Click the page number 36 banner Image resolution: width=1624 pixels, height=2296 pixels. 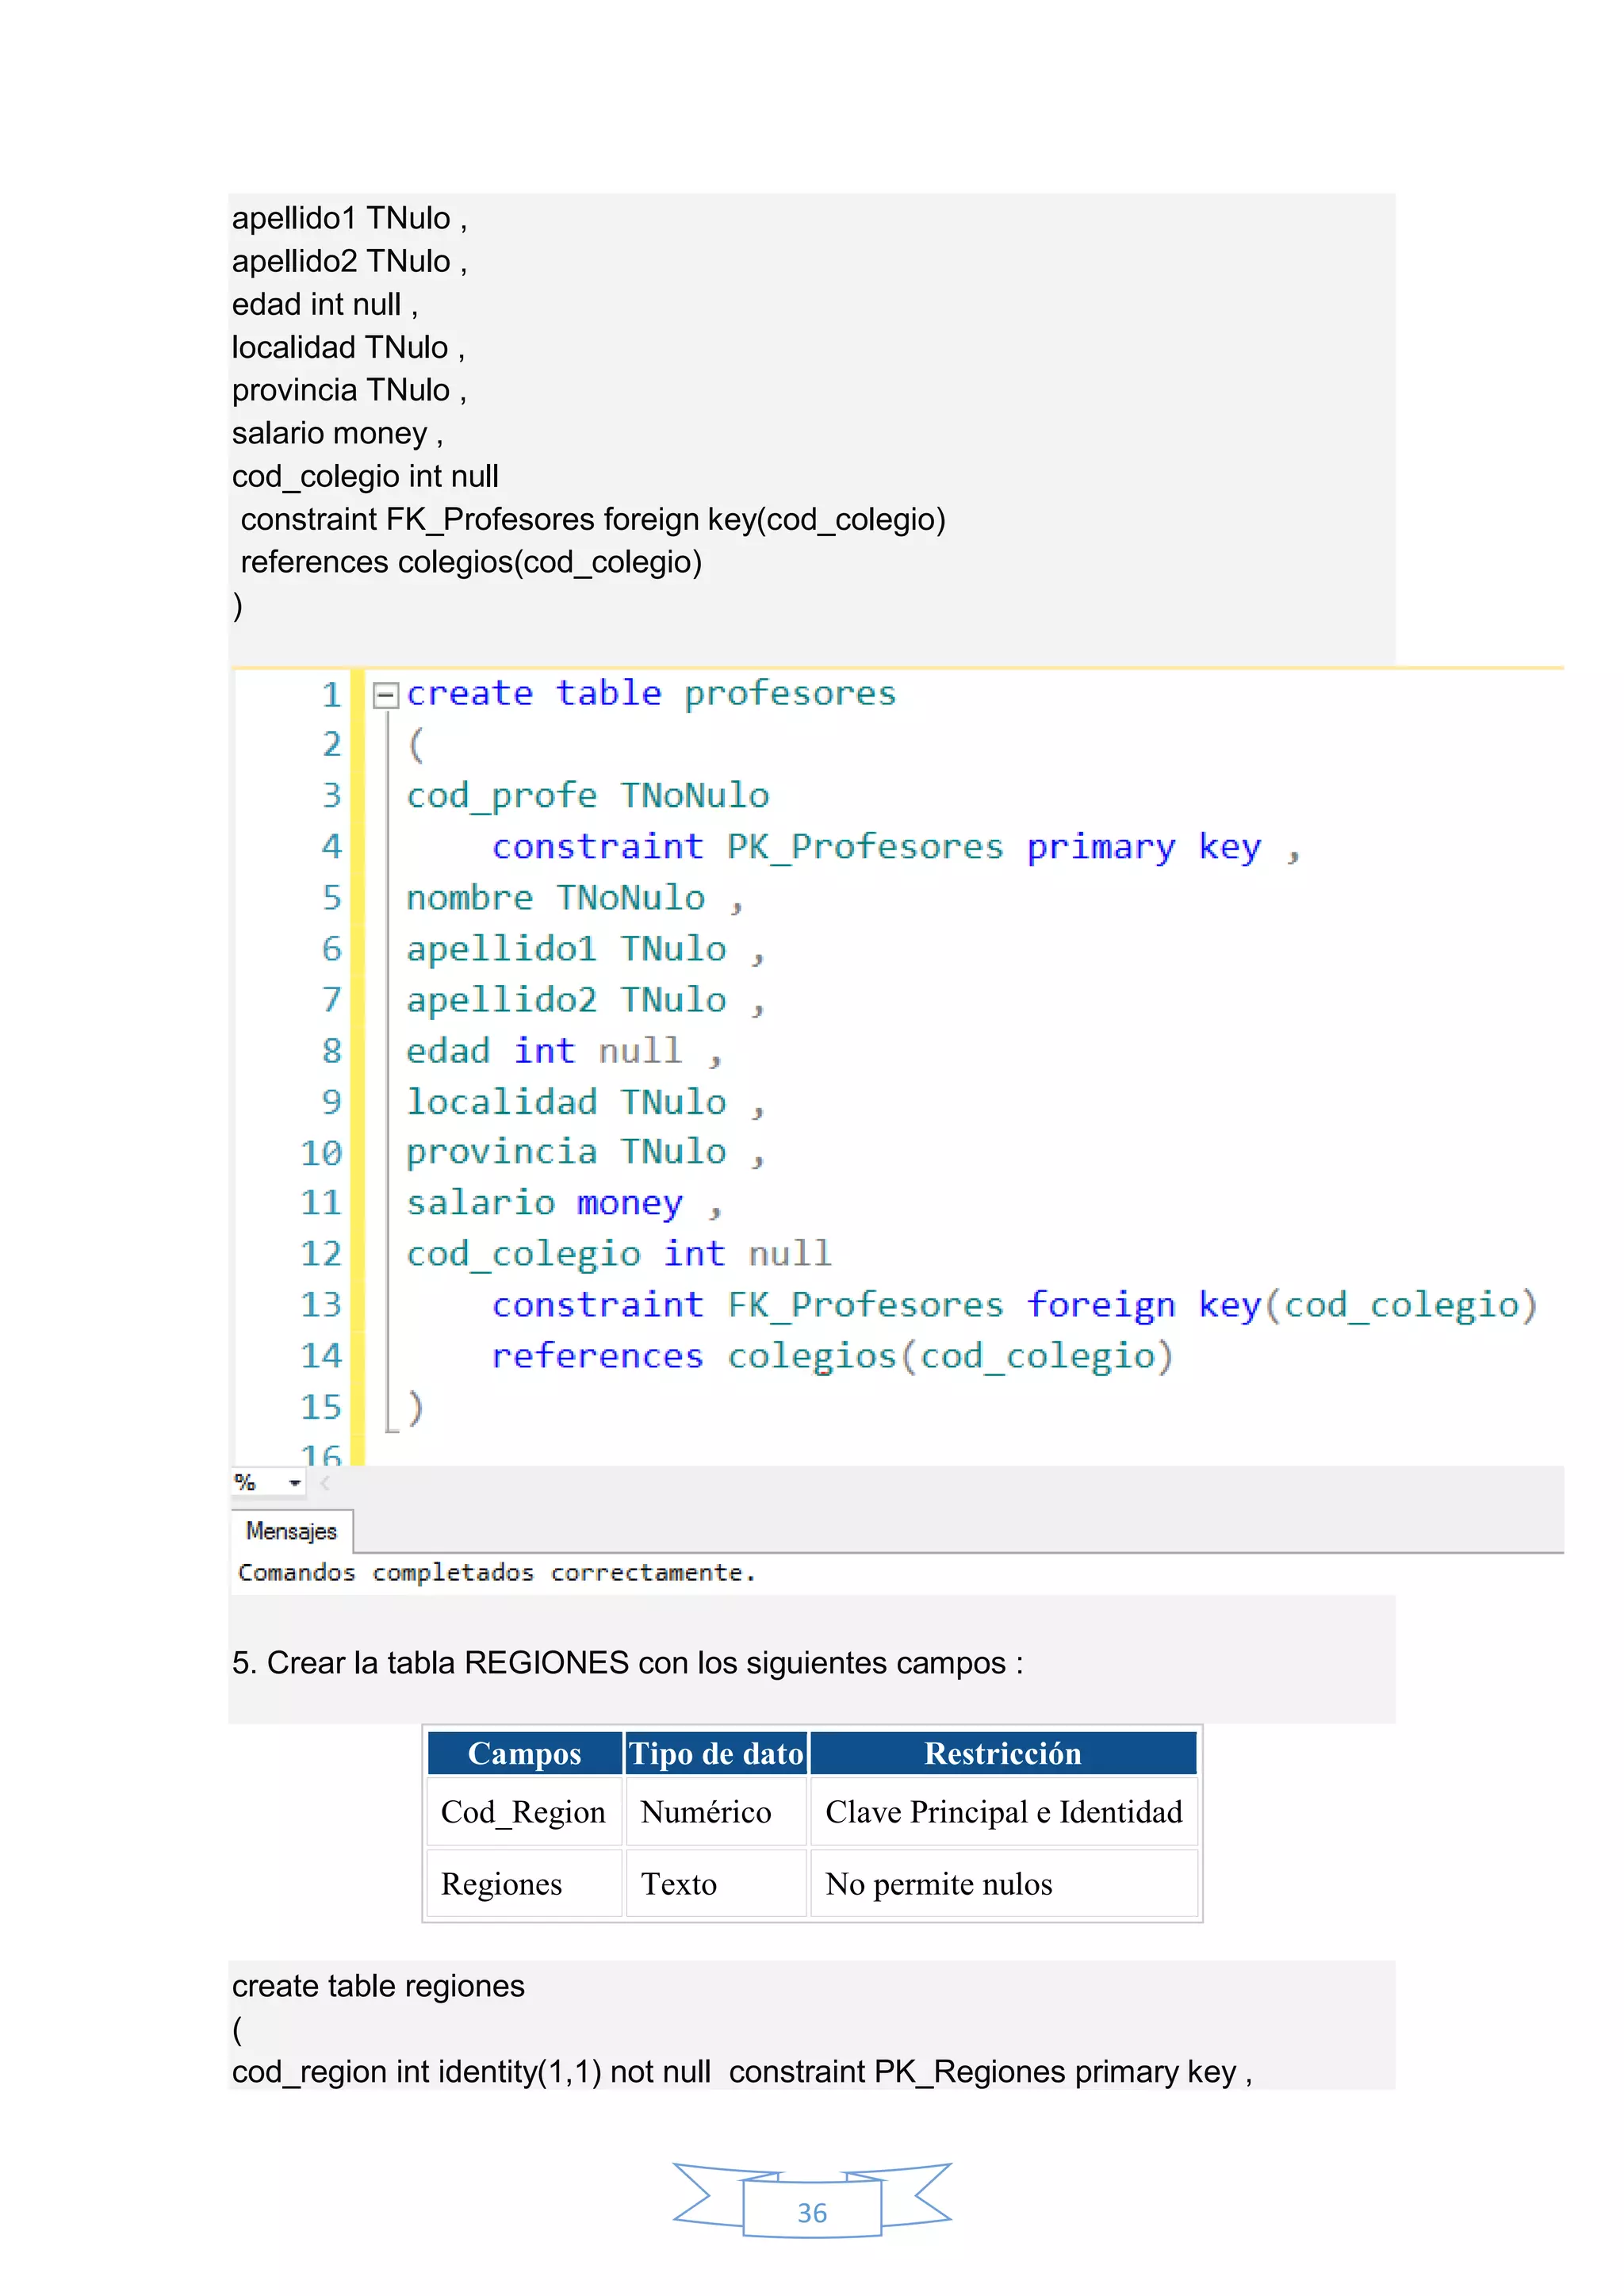coord(811,2212)
